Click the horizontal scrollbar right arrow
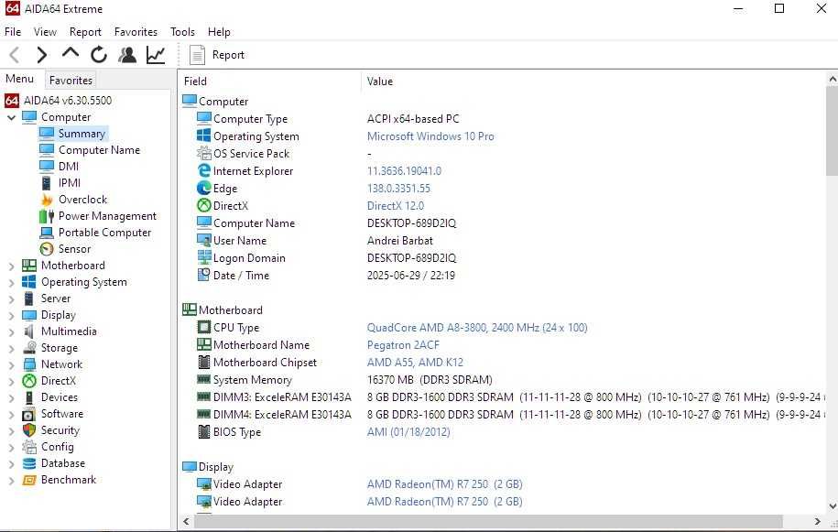Viewport: 838px width, 532px height. tap(817, 521)
